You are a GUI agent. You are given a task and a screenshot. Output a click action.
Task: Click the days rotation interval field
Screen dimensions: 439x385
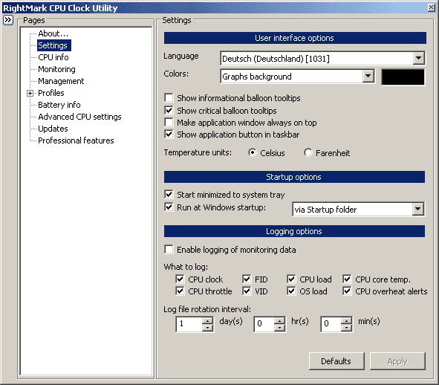tap(189, 324)
